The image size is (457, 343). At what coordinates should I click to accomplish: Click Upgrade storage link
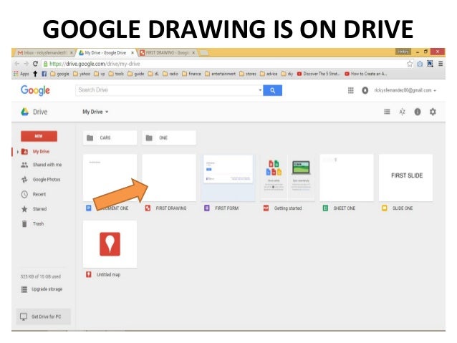tap(47, 289)
